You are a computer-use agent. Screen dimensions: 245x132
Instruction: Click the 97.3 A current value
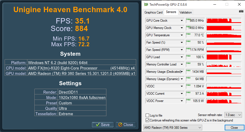click(195, 94)
